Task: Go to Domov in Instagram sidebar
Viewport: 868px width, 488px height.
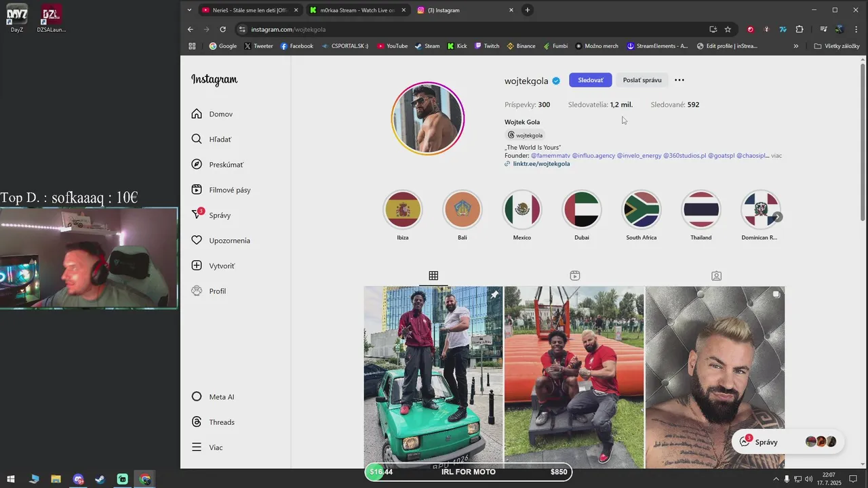Action: pos(212,114)
